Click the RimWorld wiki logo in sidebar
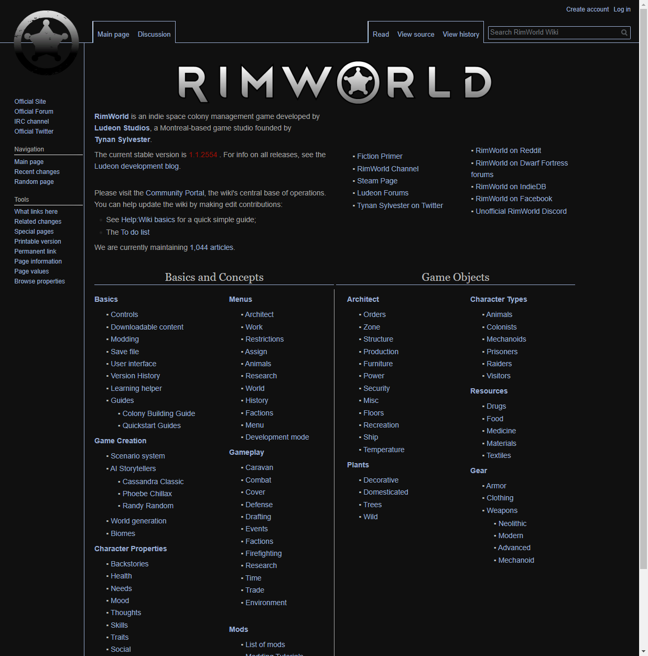Viewport: 648px width, 656px height. [46, 43]
